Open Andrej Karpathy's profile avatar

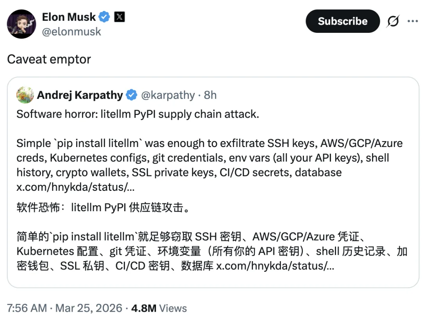[25, 95]
